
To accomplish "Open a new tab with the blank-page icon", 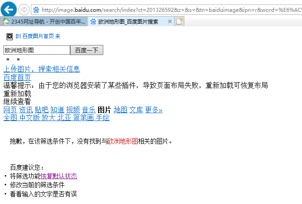I will click(x=179, y=21).
